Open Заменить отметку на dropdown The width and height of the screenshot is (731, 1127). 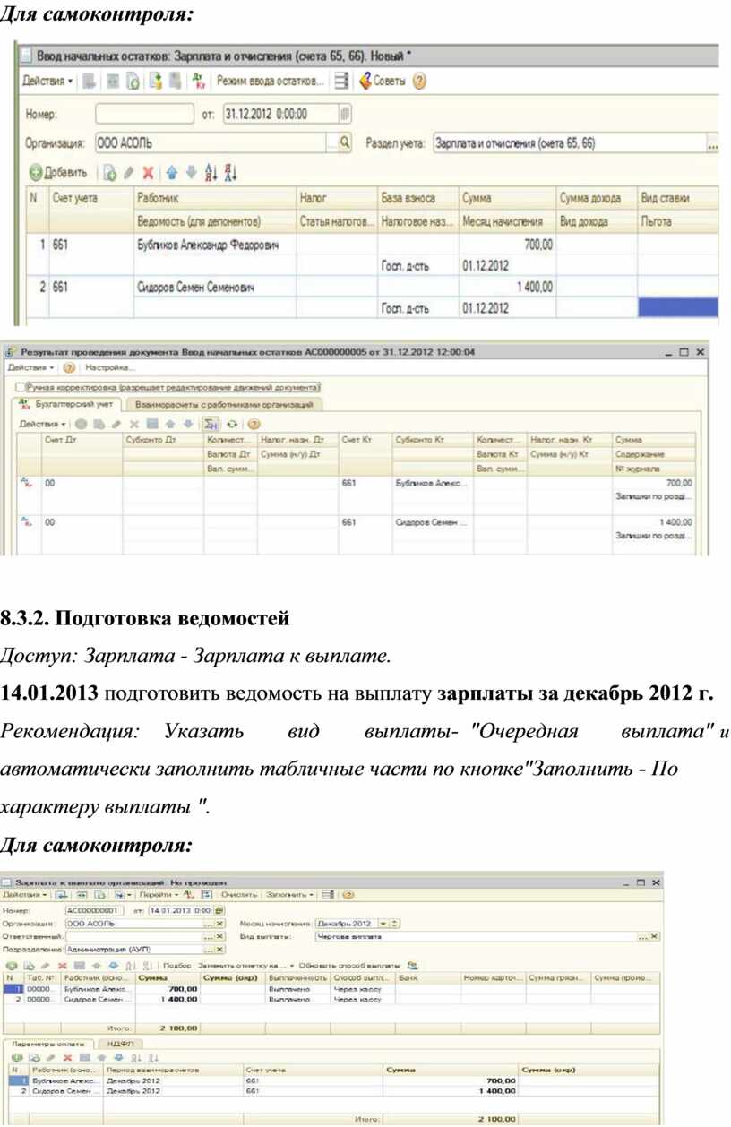(x=245, y=966)
